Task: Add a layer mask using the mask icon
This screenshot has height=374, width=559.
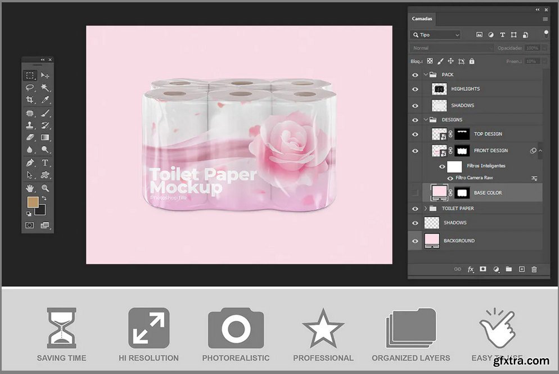Action: (x=483, y=269)
